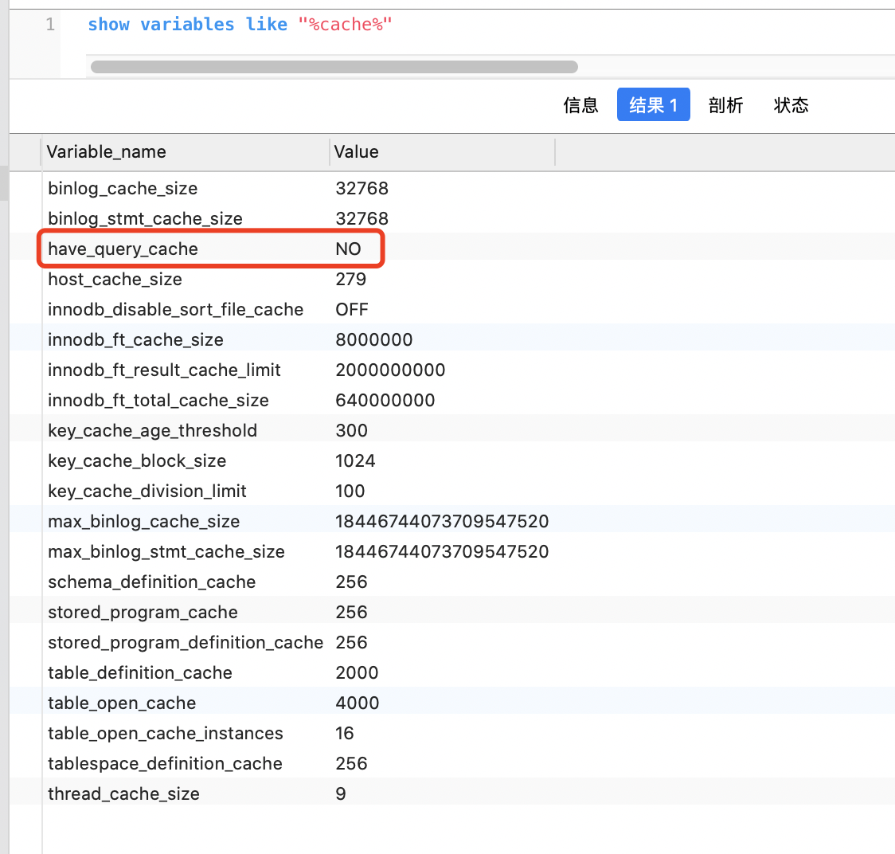Select the binlog_cache_size name cell
Viewport: 895px width, 854px height.
(123, 189)
